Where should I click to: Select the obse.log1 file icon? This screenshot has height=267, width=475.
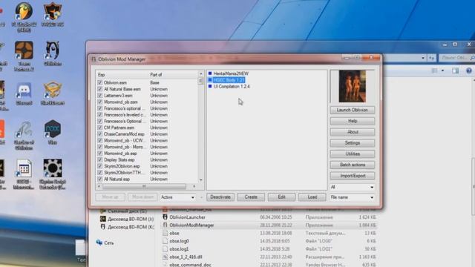pos(165,249)
